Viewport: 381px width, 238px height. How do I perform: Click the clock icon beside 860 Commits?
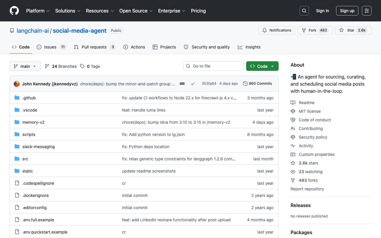click(x=245, y=84)
